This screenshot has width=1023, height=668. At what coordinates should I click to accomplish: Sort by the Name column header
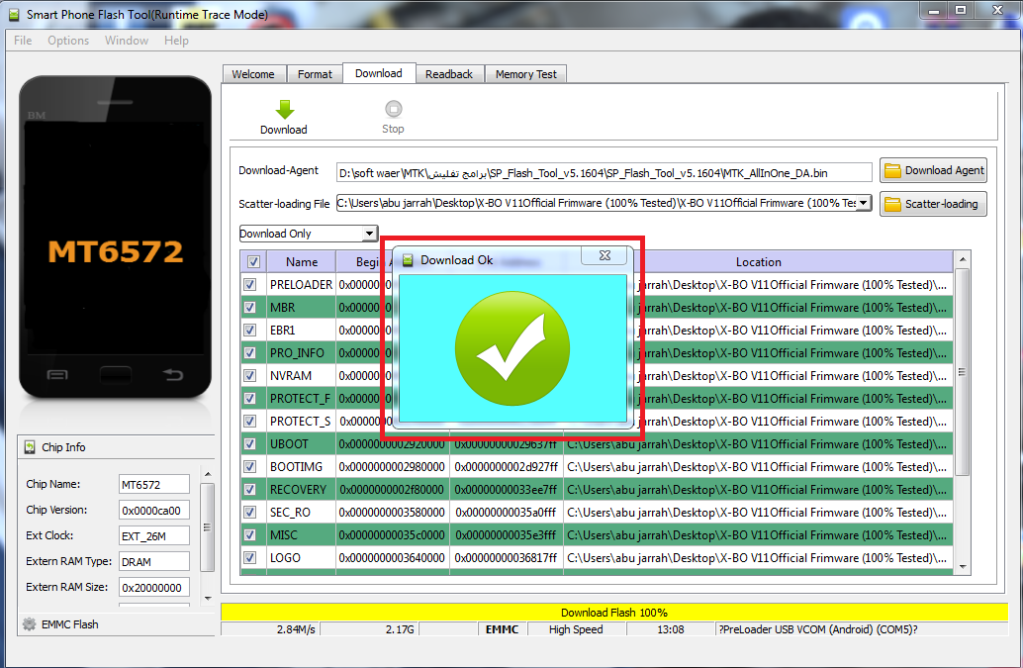click(x=302, y=261)
